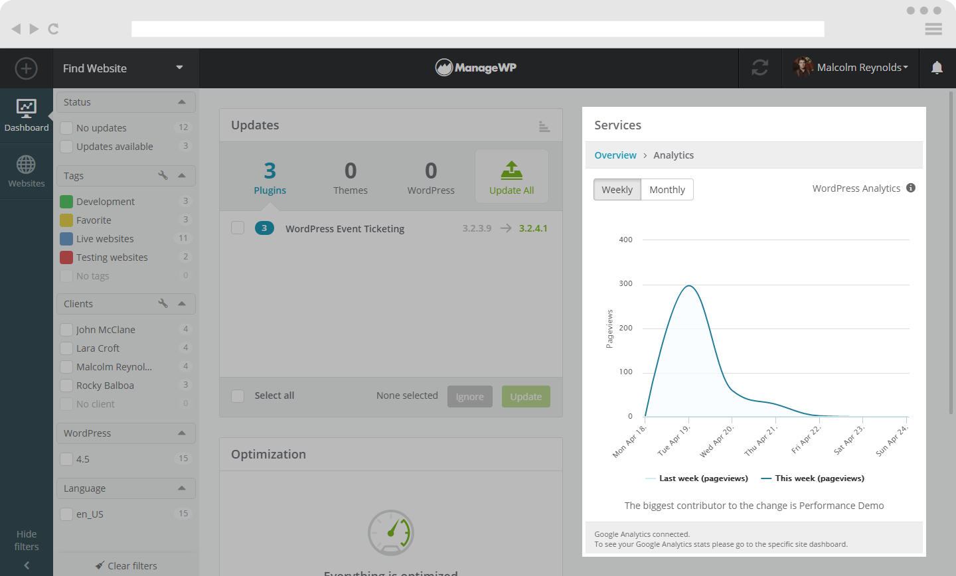This screenshot has height=576, width=956.
Task: Click the Updates widget sort icon
Action: coord(544,126)
